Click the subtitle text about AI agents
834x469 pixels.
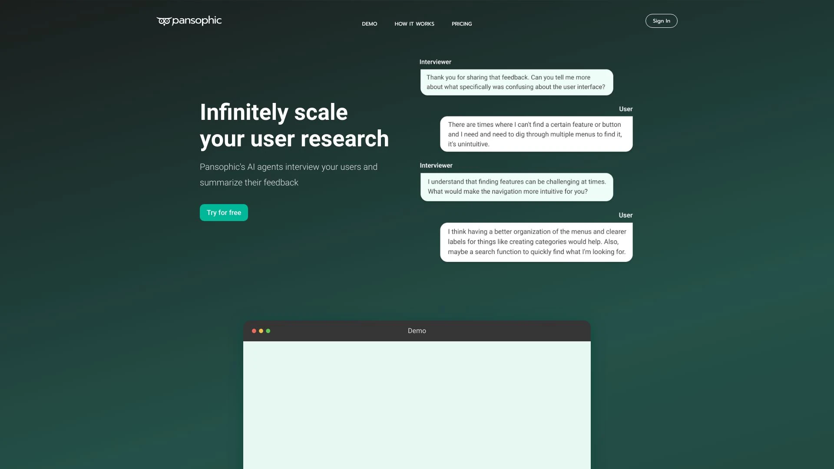point(288,174)
